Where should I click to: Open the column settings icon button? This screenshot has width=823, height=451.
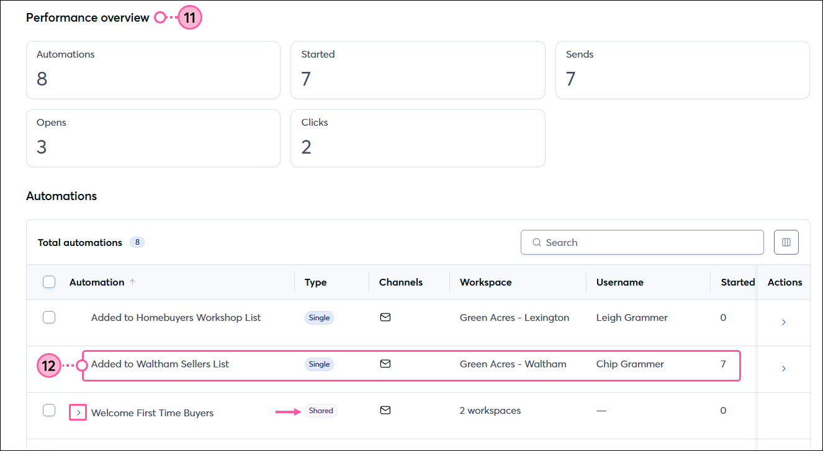(786, 242)
